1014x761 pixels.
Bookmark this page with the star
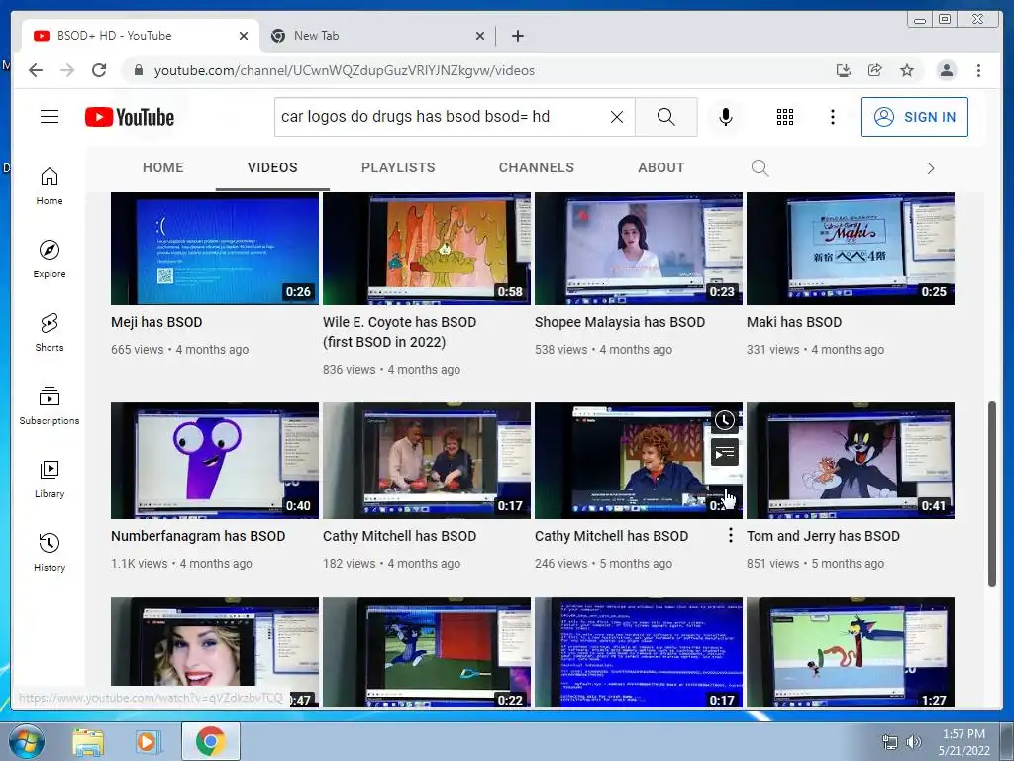click(907, 70)
